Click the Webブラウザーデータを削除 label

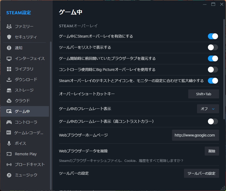[x=83, y=151]
